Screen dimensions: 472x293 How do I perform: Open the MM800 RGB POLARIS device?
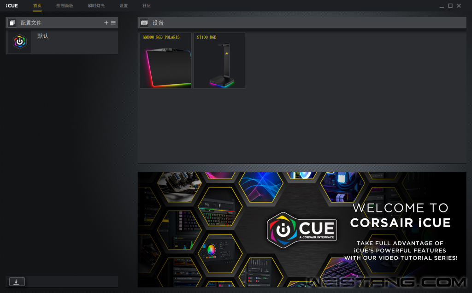click(165, 60)
